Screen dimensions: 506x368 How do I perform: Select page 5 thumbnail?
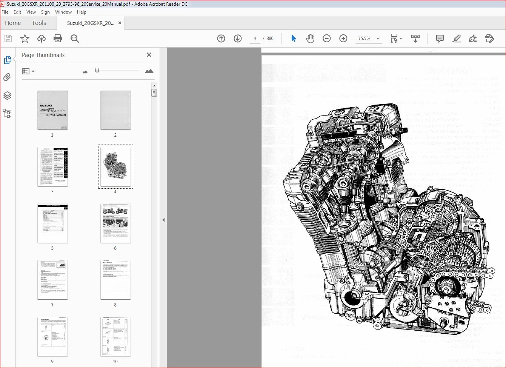[x=52, y=223]
